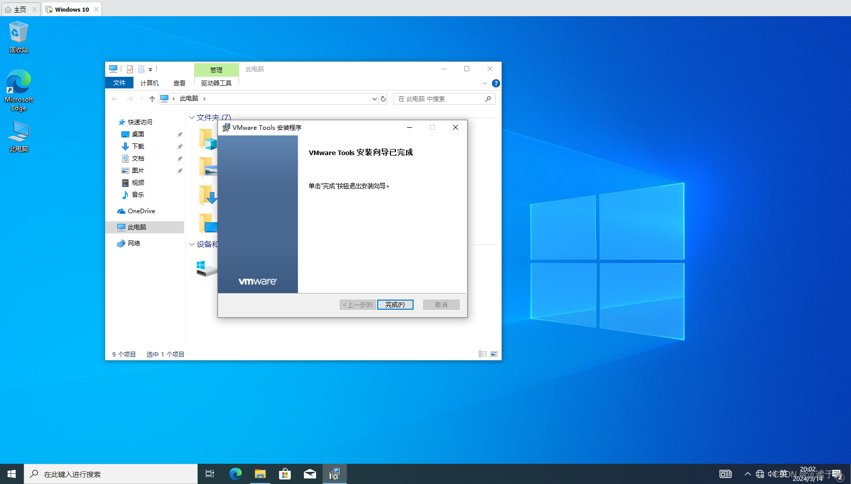Collapse the 文件夹 (7) section
This screenshot has width=851, height=484.
192,117
